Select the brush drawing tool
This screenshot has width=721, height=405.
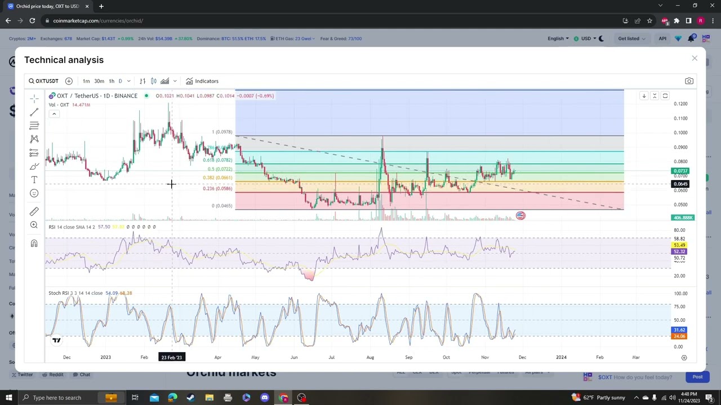point(34,166)
